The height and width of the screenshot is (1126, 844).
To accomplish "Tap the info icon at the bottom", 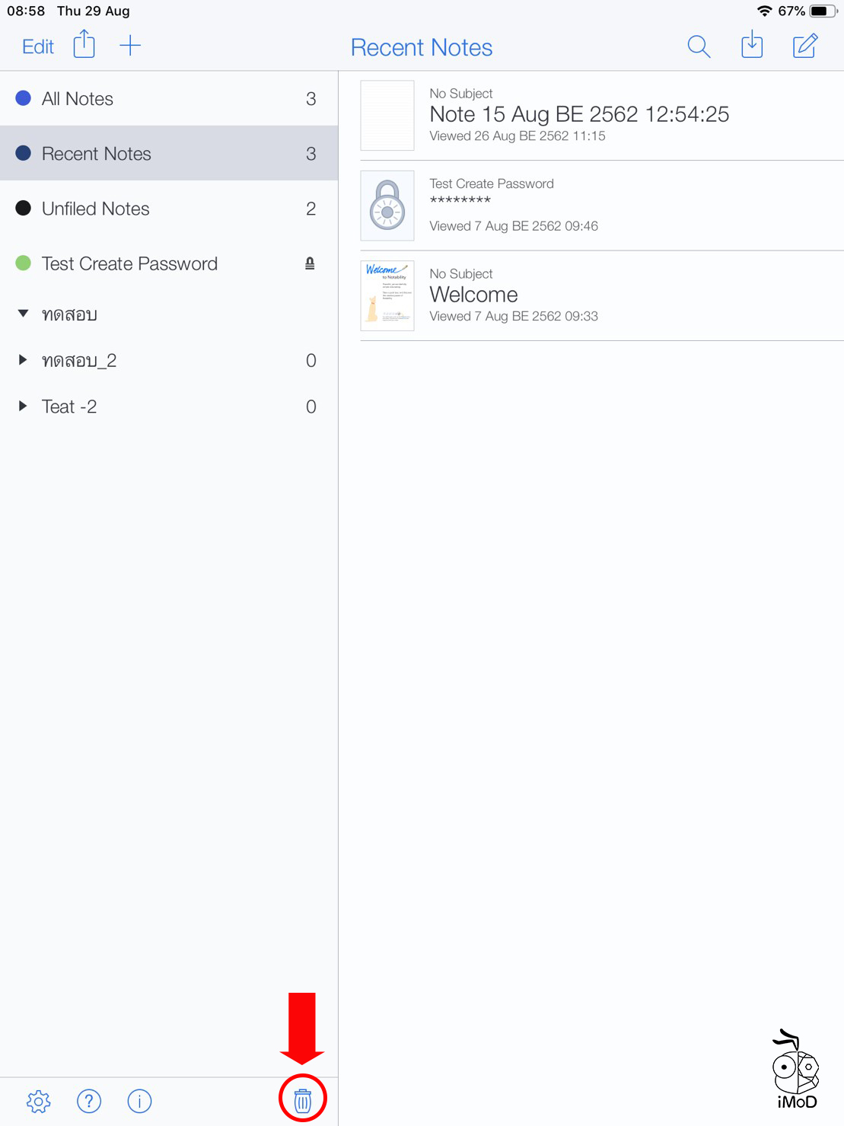I will pyautogui.click(x=139, y=1101).
